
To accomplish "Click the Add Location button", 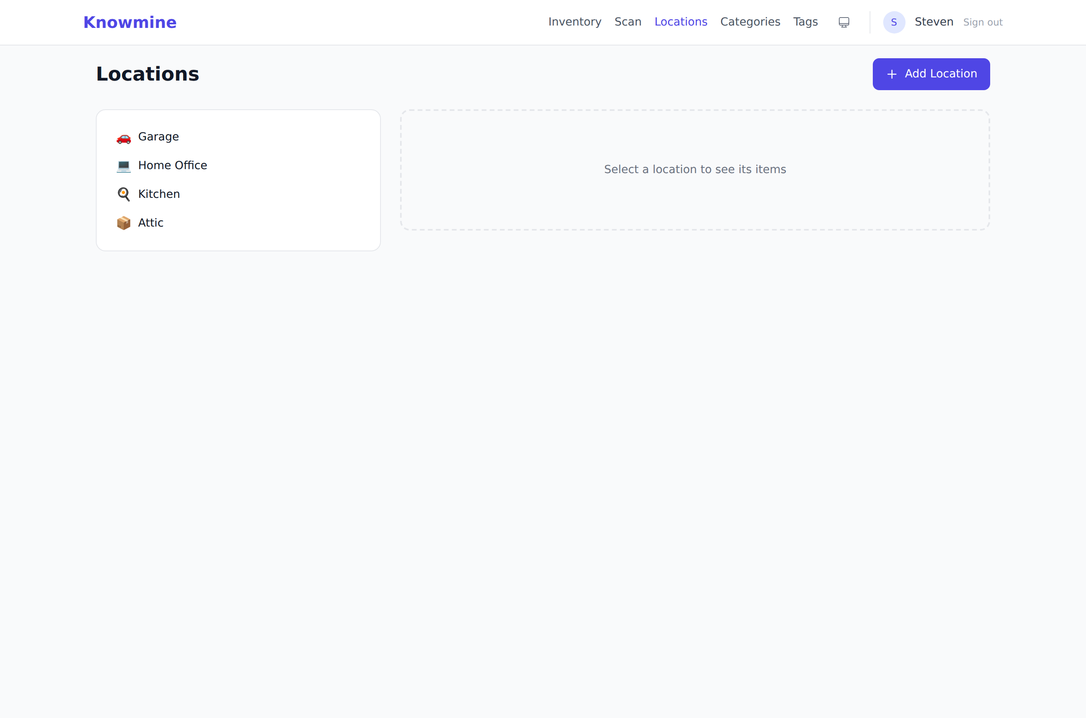I will (931, 74).
